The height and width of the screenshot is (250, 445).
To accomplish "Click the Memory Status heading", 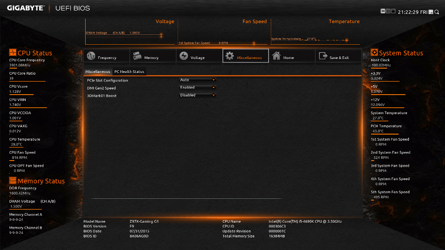I will tap(41, 181).
